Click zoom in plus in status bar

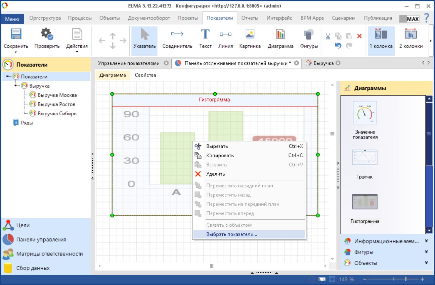[422, 279]
